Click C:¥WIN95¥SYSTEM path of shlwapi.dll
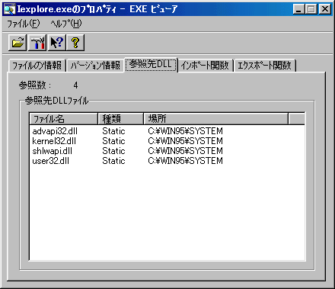This screenshot has width=335, height=289. tap(186, 151)
